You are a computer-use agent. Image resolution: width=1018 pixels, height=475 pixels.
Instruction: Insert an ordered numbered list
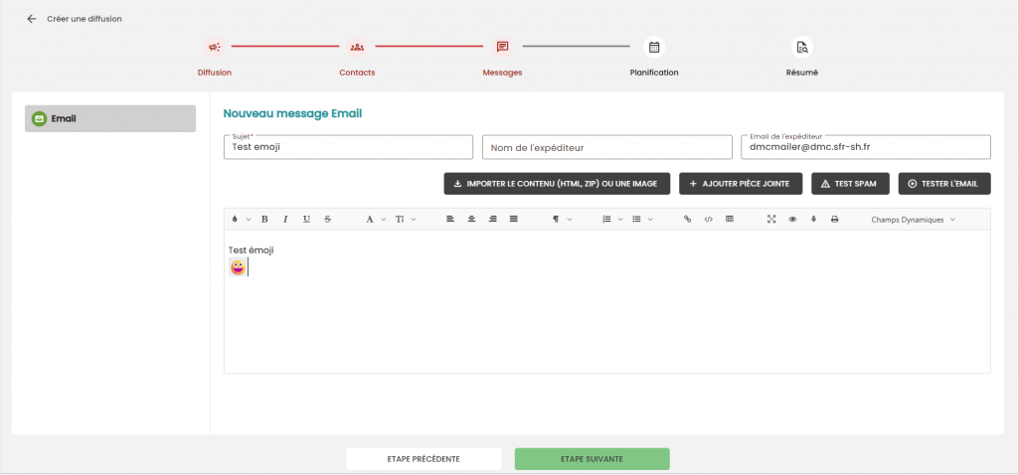pyautogui.click(x=607, y=220)
